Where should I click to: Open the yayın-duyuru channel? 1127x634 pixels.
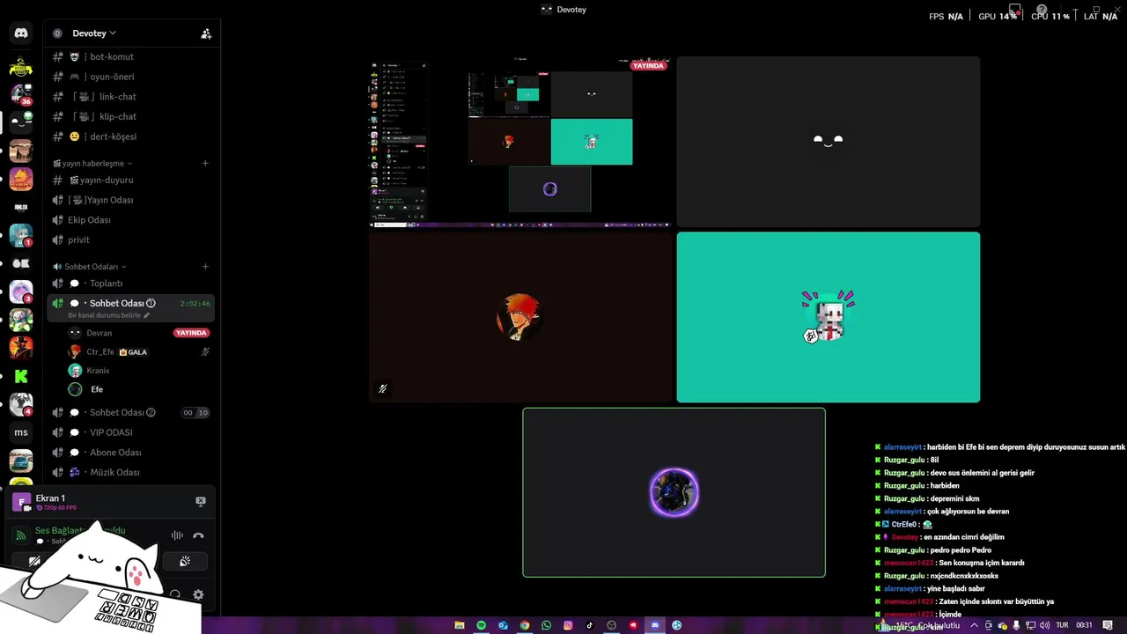pos(130,180)
